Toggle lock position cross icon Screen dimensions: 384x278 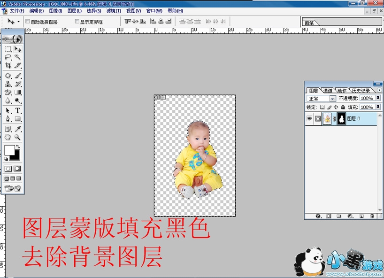click(x=336, y=107)
